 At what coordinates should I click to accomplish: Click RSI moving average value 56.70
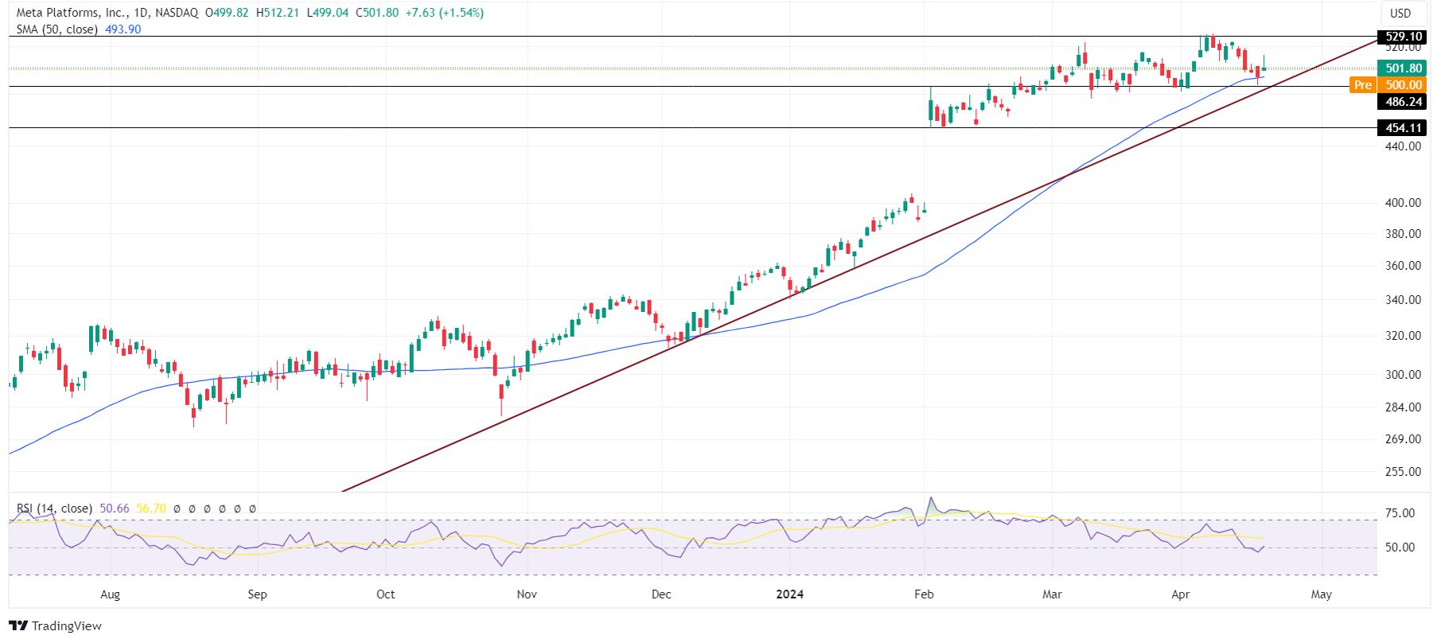click(151, 508)
